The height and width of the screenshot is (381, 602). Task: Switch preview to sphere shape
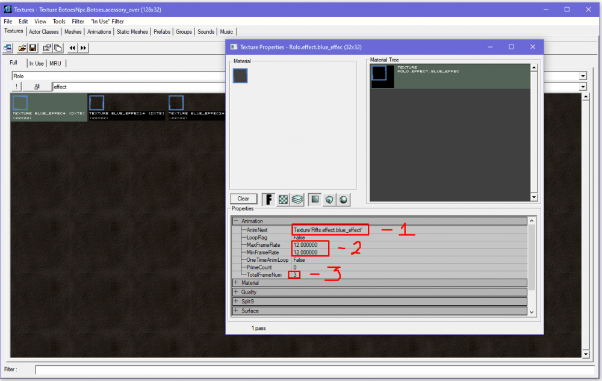click(343, 199)
